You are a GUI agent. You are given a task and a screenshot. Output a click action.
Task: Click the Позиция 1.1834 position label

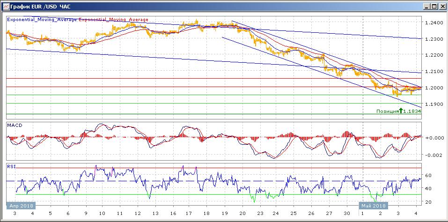[398, 111]
